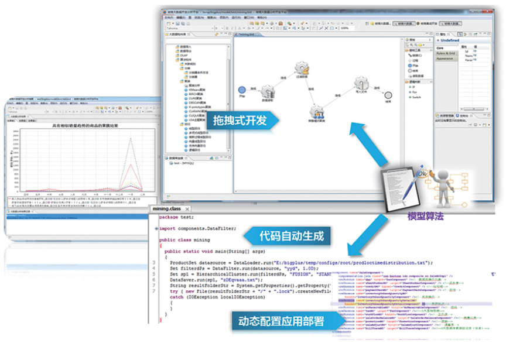The height and width of the screenshot is (350, 506).
Task: Select the grey end node on canvas
Action: click(x=388, y=95)
